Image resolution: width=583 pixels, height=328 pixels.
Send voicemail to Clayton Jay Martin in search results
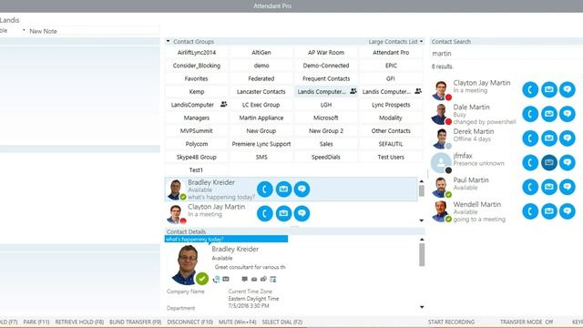coord(549,89)
